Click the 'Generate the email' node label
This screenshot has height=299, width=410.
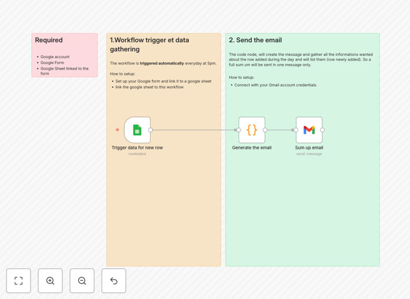(x=252, y=147)
